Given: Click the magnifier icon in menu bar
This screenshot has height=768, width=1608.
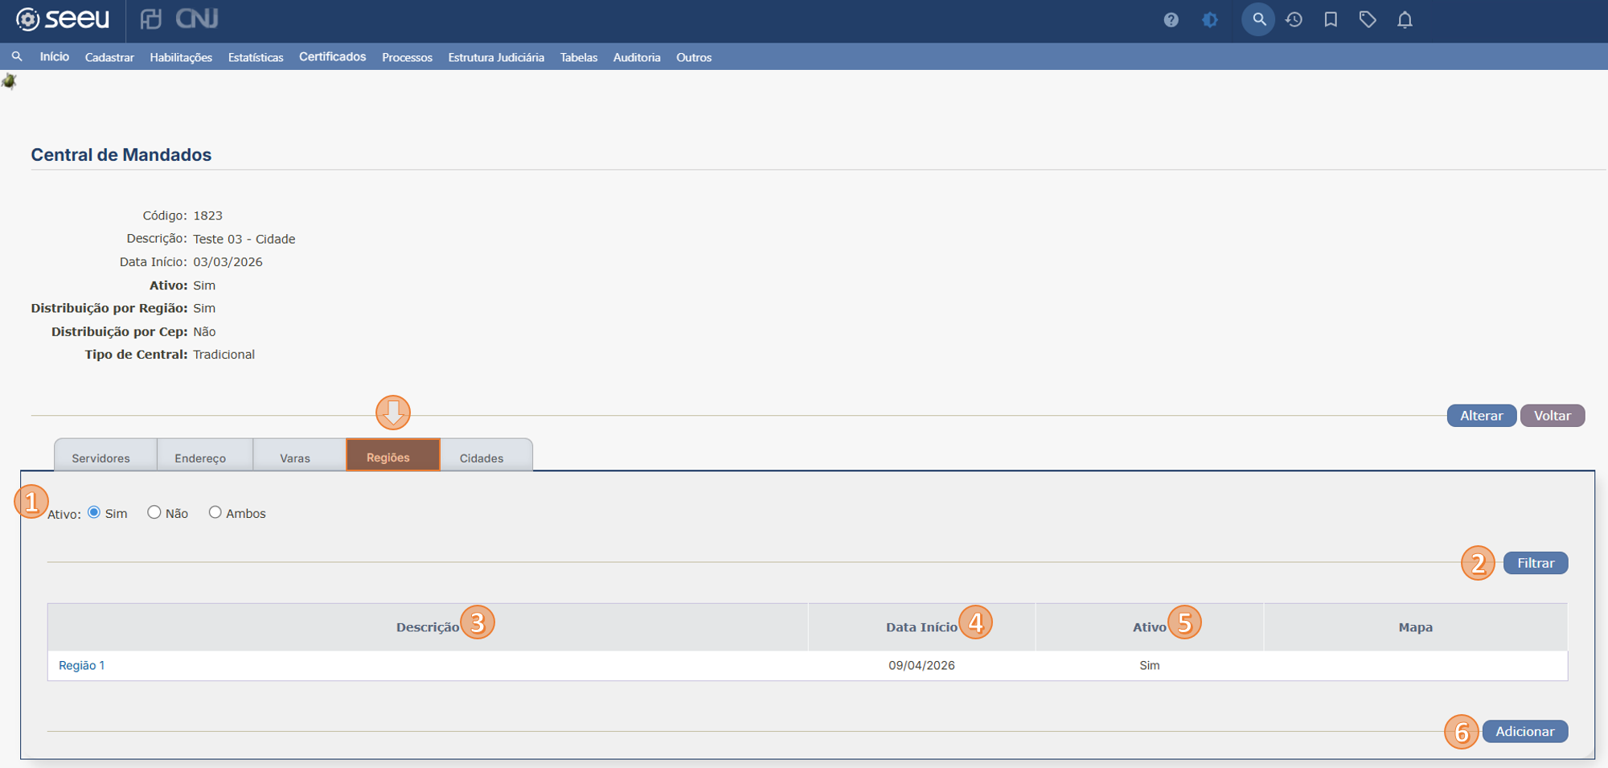Looking at the screenshot, I should tap(17, 56).
